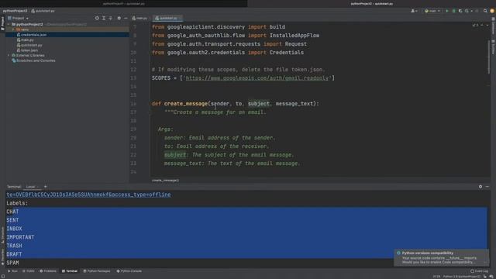The height and width of the screenshot is (279, 496).
Task: Collapse all items in the Project panel
Action: (110, 18)
